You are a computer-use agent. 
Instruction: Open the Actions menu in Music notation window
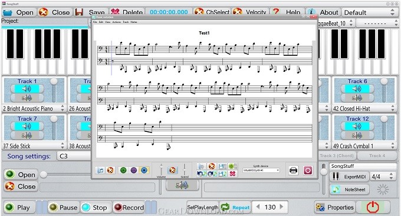(x=116, y=22)
